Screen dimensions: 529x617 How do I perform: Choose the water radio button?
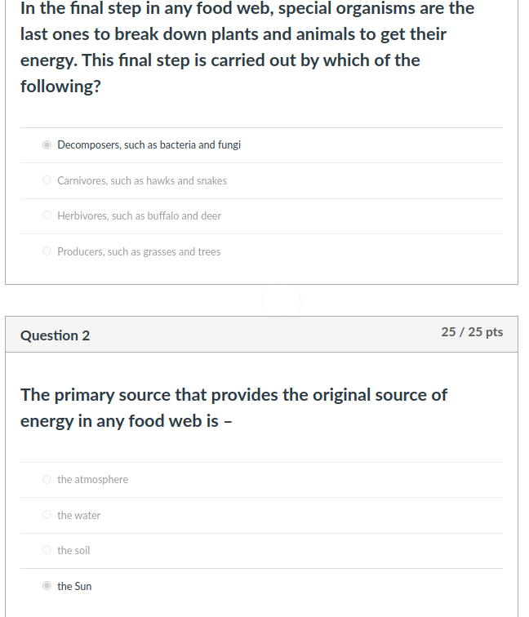point(47,515)
